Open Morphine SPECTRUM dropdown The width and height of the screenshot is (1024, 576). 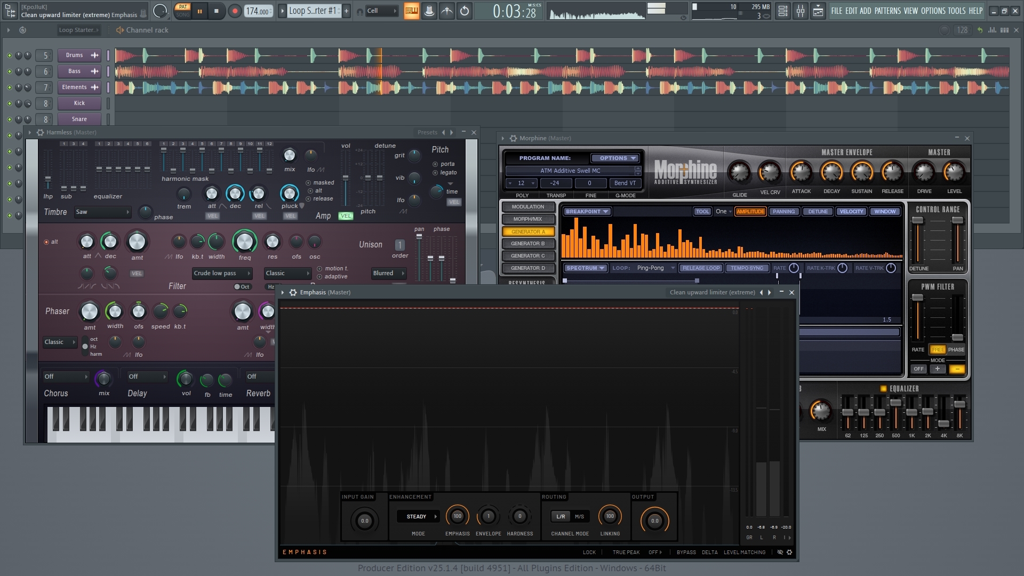click(x=585, y=268)
